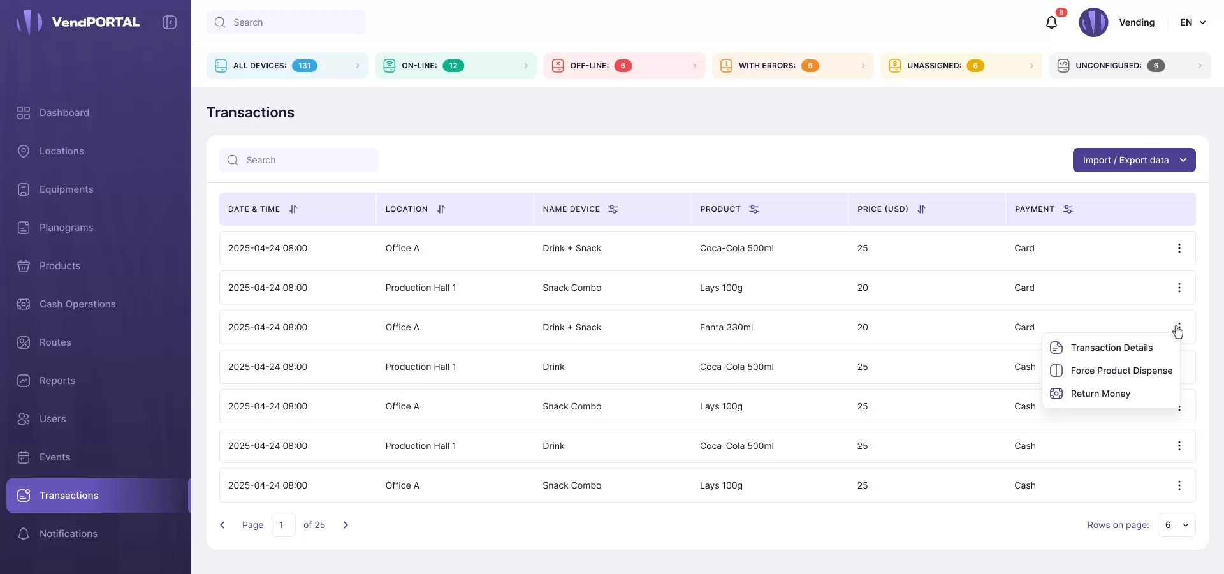Click the Vending user avatar
1224x574 pixels.
tap(1093, 22)
